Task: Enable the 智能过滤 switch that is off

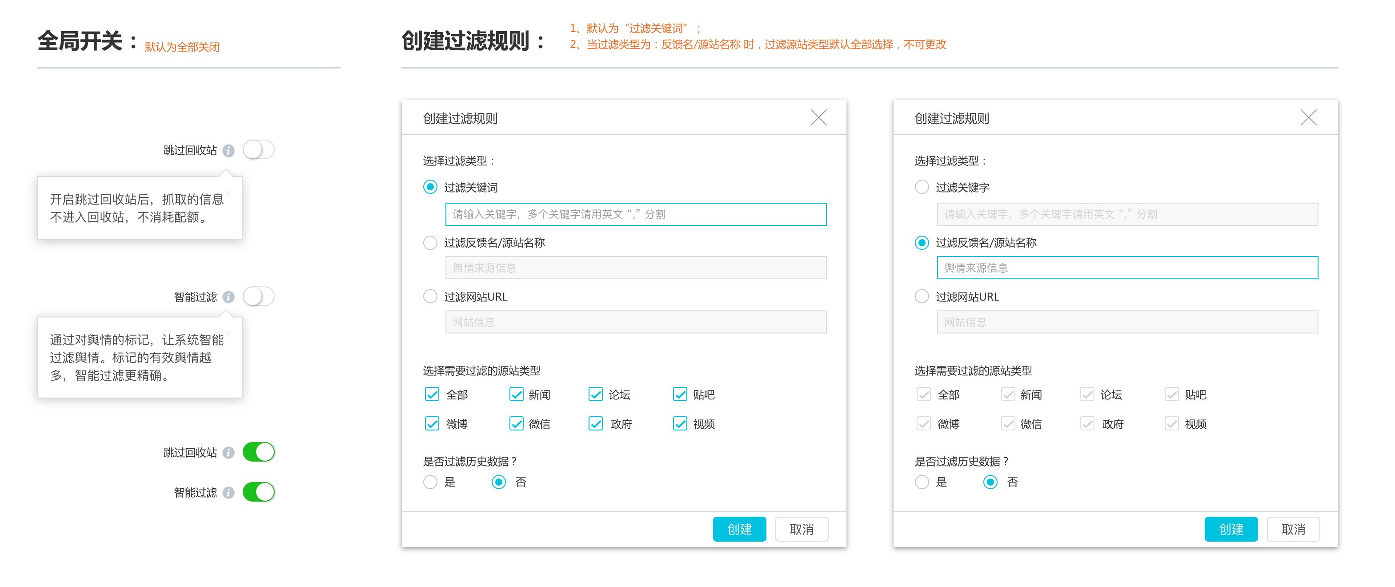Action: 258,297
